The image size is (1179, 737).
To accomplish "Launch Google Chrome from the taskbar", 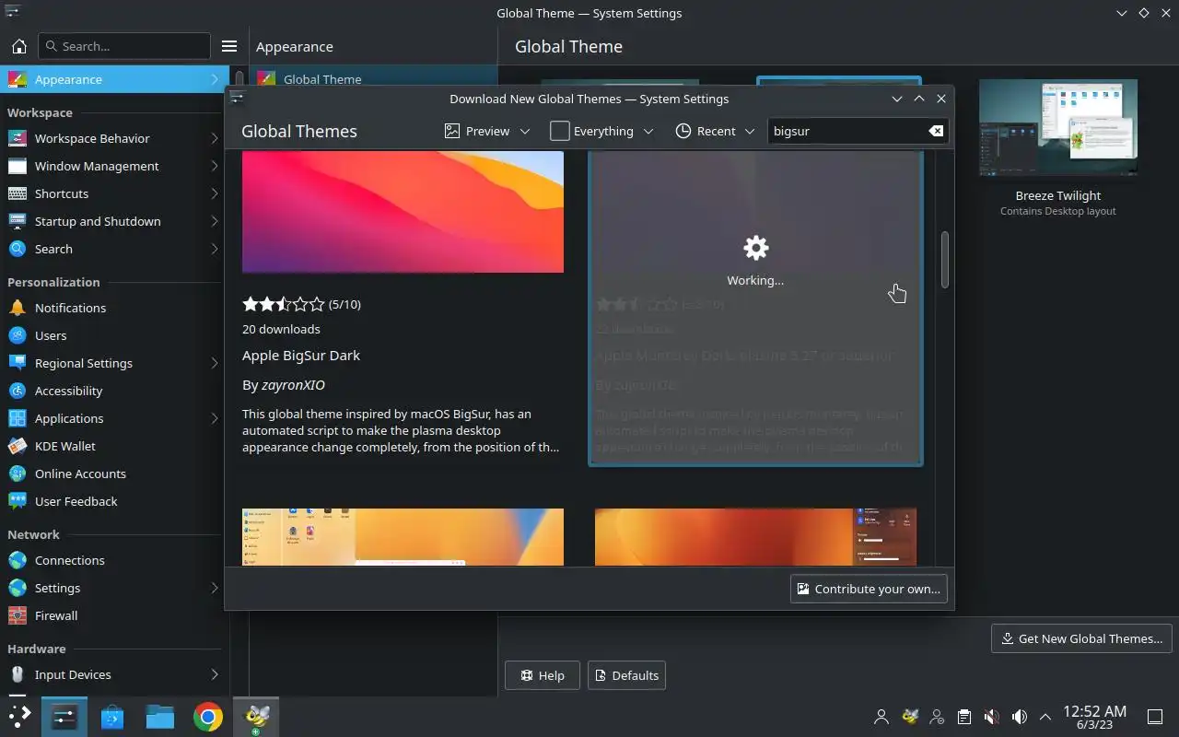I will 208,716.
